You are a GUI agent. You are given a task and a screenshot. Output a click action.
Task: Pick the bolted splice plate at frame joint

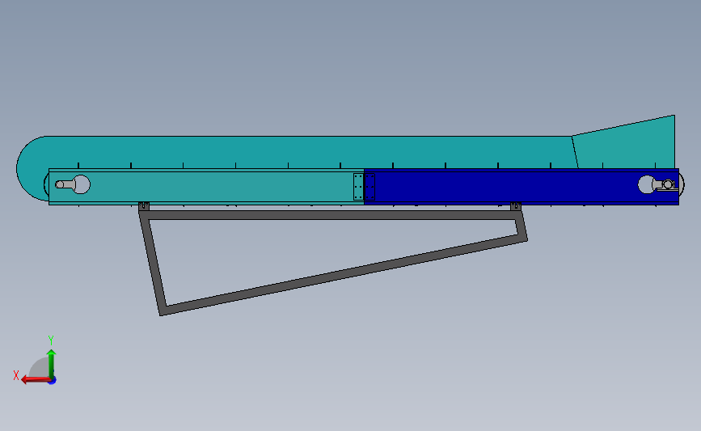pos(364,187)
